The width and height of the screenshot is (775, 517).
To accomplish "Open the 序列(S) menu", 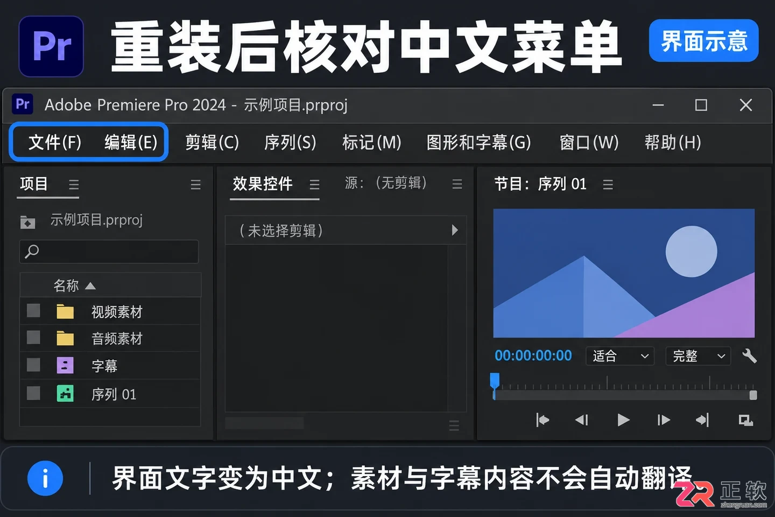I will (x=290, y=142).
